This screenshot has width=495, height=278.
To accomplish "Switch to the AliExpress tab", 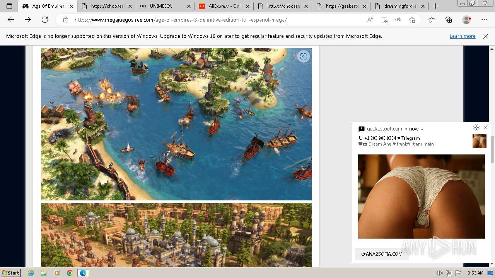I will 224,6.
